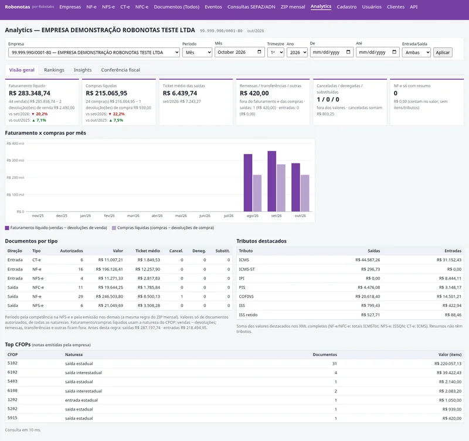Open ZIP mensal page

point(293,7)
